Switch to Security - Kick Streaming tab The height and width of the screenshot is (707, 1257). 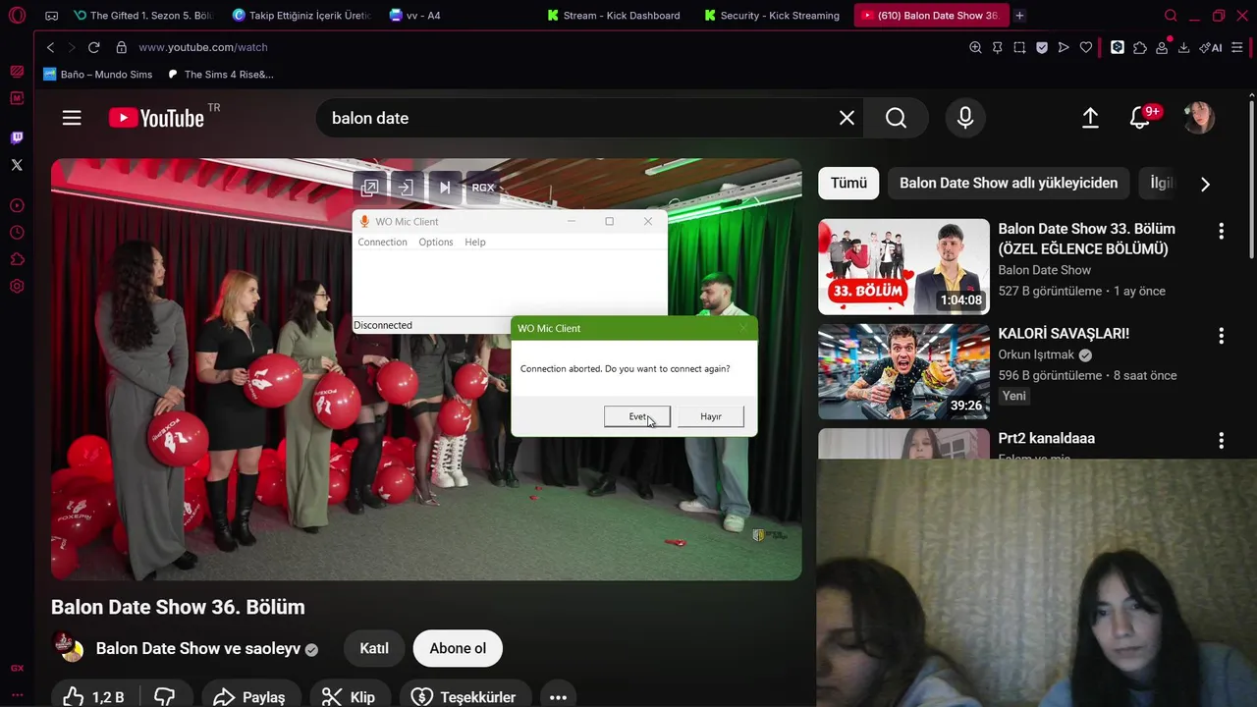tap(772, 16)
